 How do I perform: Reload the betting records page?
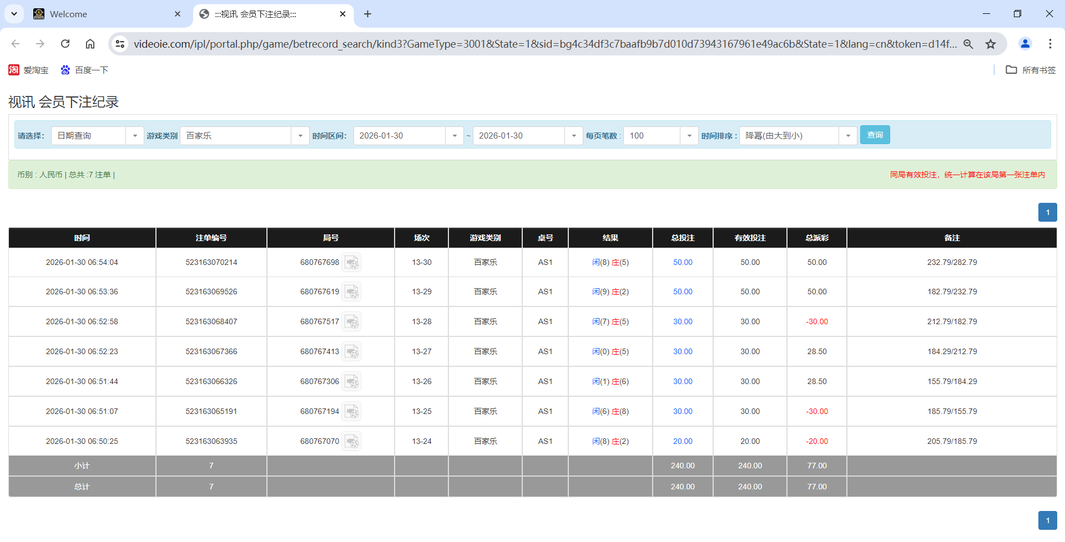click(65, 44)
